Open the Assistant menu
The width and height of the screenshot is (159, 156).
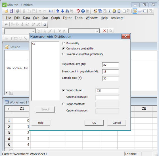click(x=117, y=18)
